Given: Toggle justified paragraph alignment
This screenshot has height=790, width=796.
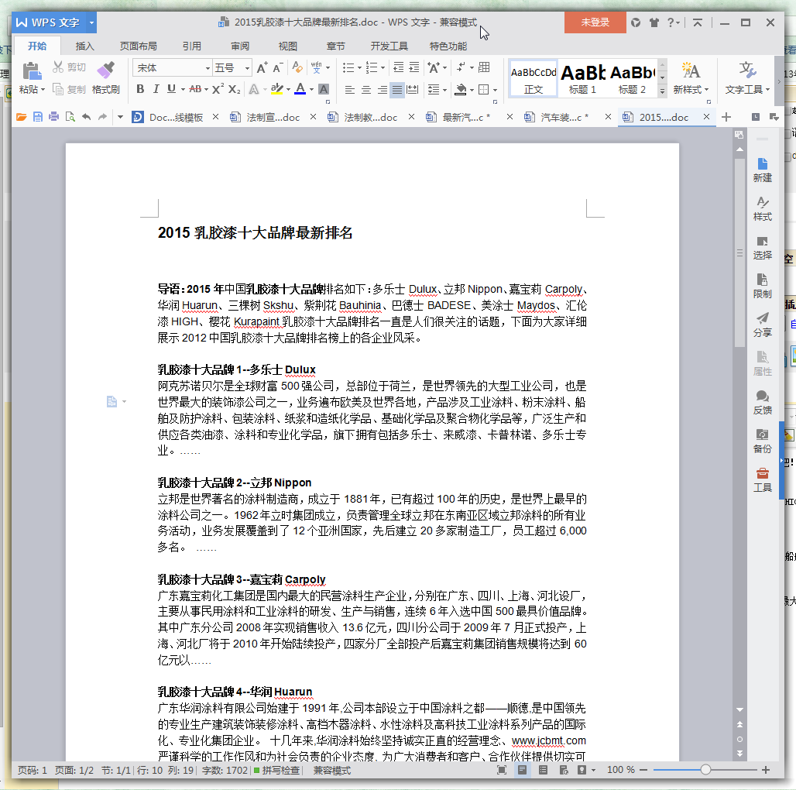Looking at the screenshot, I should (x=397, y=90).
